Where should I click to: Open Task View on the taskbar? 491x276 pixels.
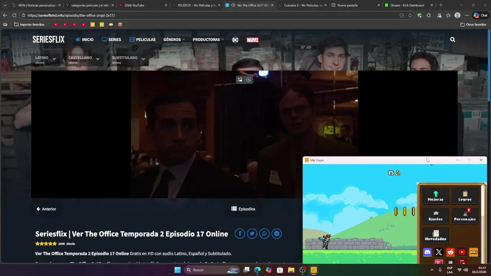point(246,270)
